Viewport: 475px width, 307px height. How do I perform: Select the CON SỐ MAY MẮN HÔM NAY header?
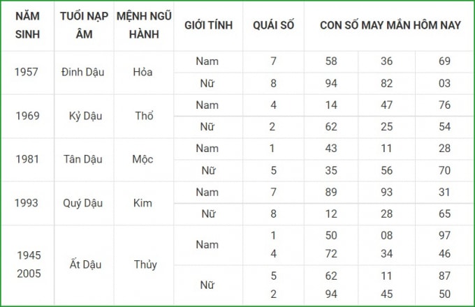(x=390, y=25)
